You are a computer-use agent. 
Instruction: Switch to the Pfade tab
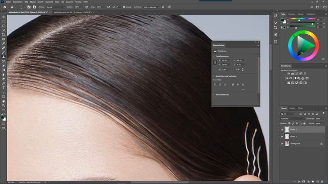click(300, 108)
